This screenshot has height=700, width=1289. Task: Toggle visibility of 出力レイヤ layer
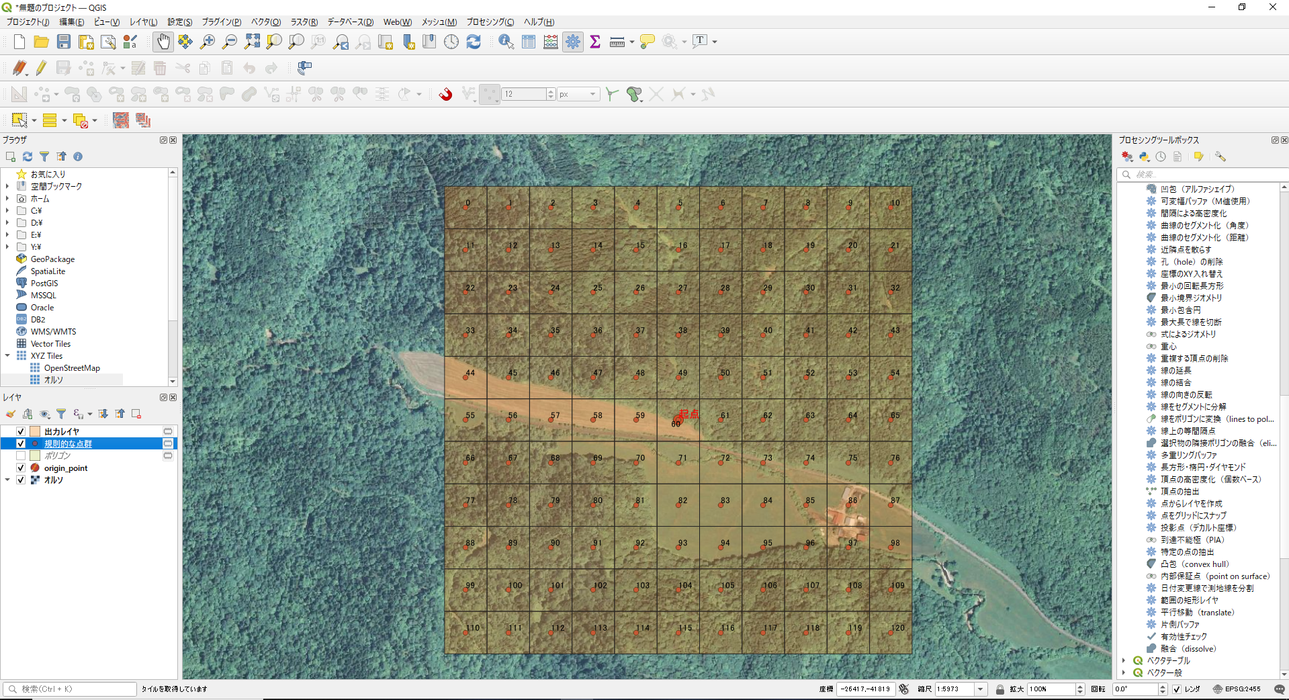coord(21,431)
